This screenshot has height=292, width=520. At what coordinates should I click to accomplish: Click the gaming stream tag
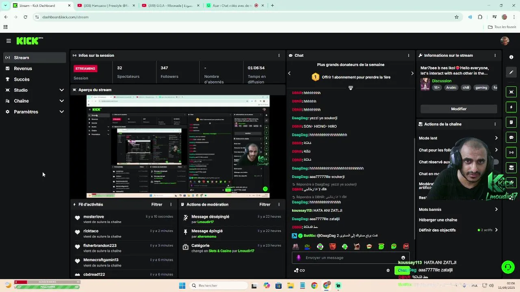click(481, 88)
